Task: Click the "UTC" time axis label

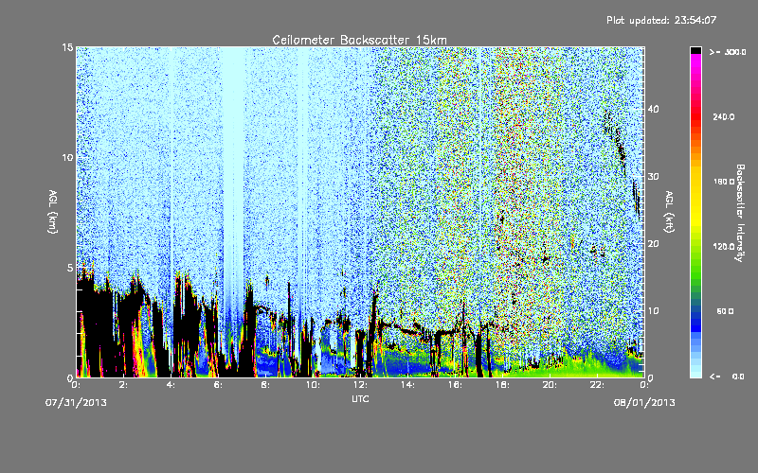Action: tap(360, 398)
